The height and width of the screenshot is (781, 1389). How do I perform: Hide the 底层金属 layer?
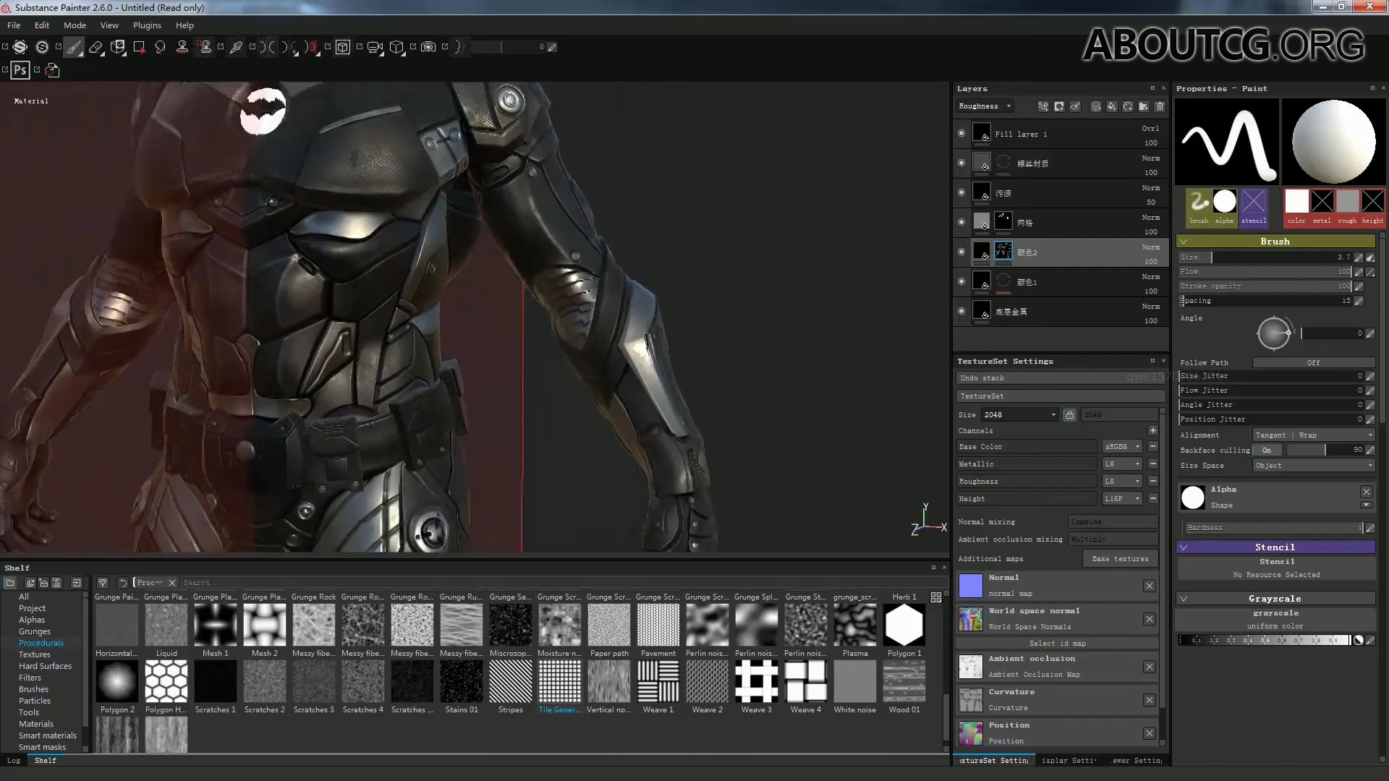[x=961, y=312]
